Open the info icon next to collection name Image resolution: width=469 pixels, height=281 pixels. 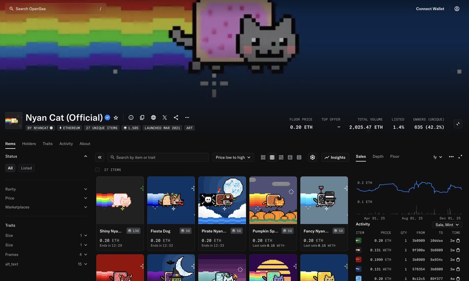pos(131,117)
